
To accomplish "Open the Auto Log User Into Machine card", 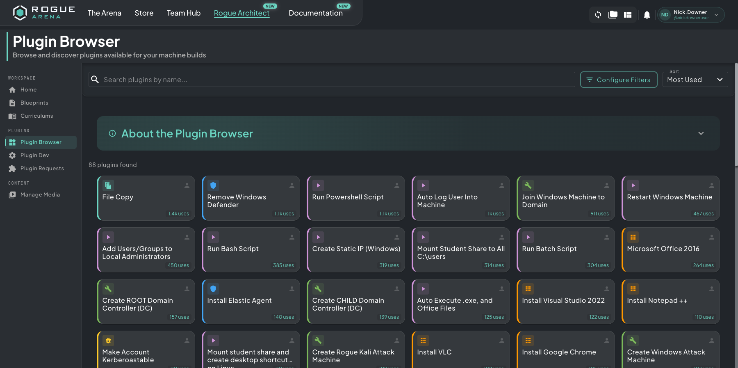I will click(x=460, y=198).
